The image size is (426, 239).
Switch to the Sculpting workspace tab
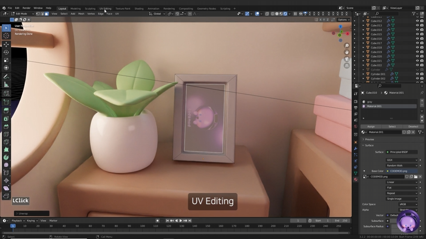[90, 9]
